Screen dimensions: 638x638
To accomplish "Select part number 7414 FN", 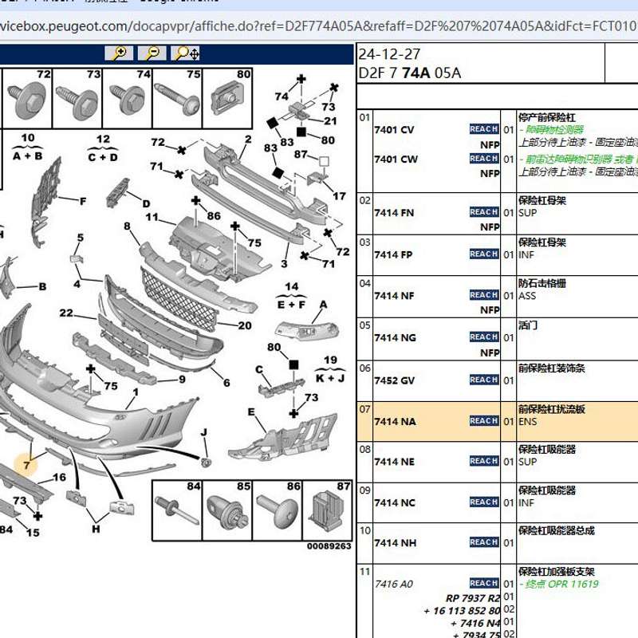I will click(394, 213).
